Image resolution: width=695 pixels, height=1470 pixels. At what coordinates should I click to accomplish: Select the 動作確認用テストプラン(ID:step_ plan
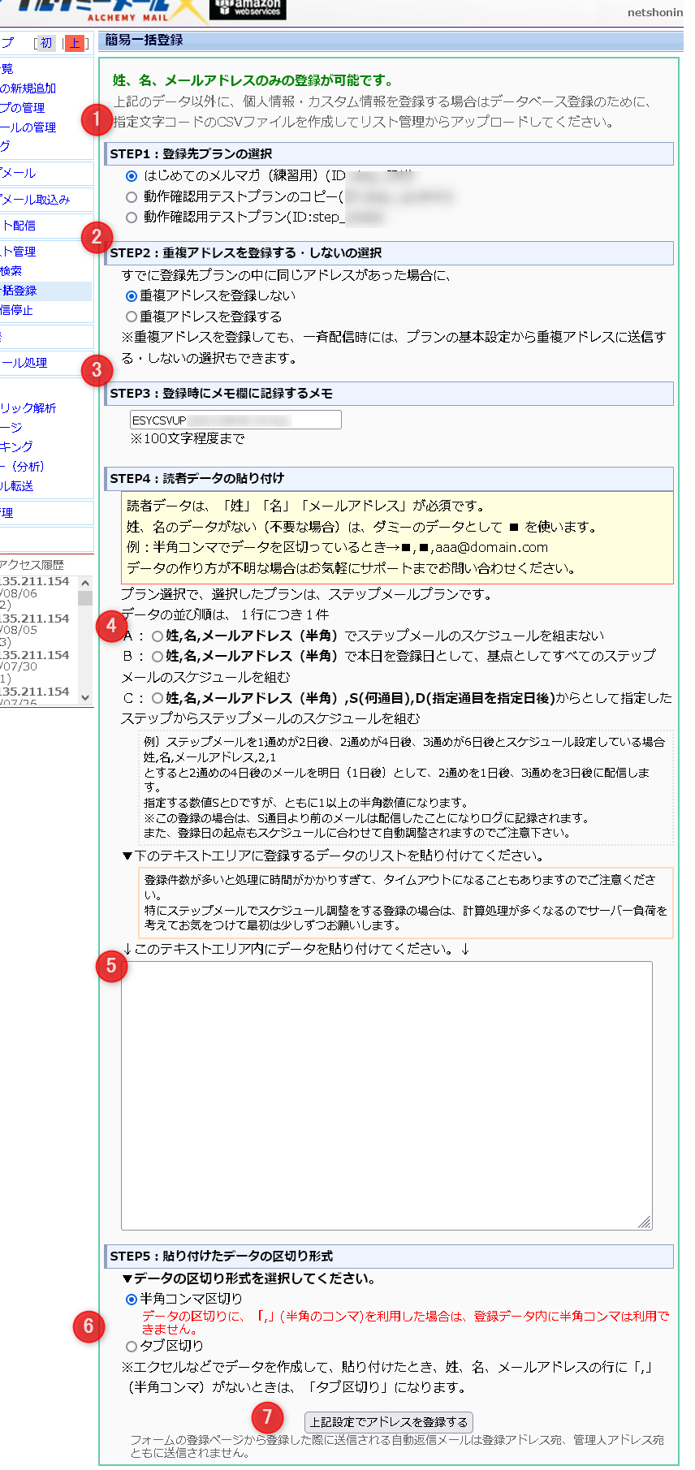pos(132,217)
